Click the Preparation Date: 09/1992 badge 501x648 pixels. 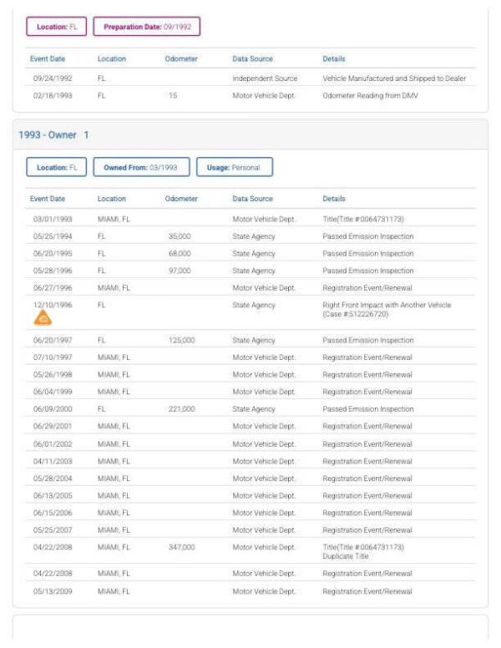click(x=146, y=27)
